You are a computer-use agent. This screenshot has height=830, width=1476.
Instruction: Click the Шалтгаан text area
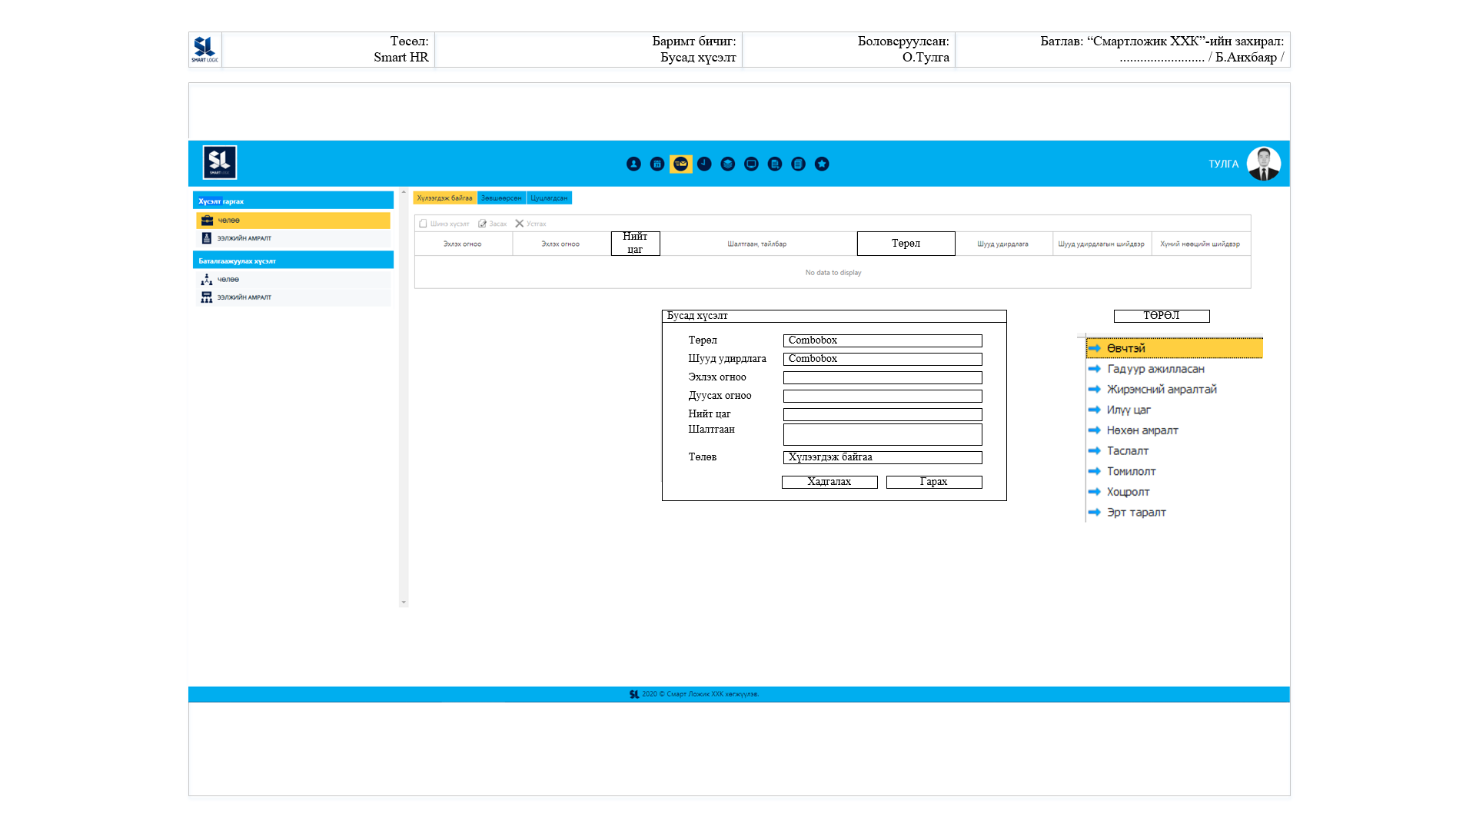click(x=883, y=434)
